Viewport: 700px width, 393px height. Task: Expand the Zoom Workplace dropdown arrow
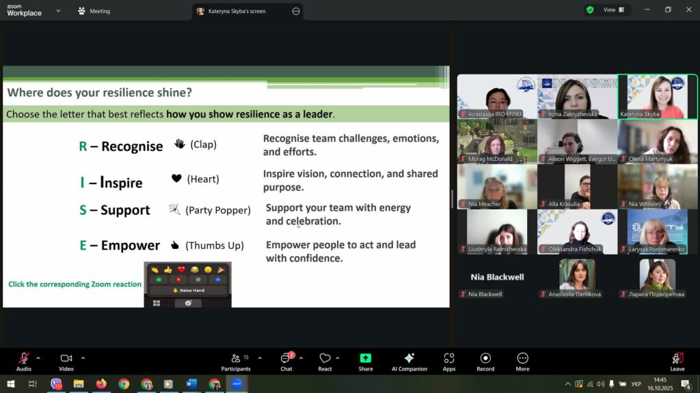pyautogui.click(x=57, y=11)
